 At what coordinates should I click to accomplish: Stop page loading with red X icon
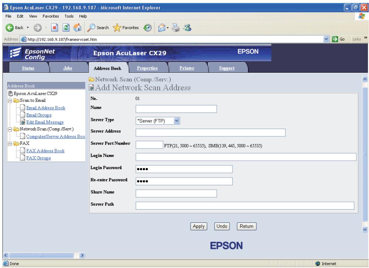[x=54, y=28]
